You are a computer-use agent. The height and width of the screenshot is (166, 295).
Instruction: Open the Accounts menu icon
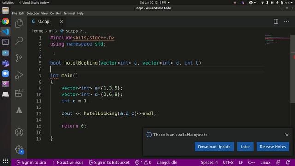tap(19, 132)
